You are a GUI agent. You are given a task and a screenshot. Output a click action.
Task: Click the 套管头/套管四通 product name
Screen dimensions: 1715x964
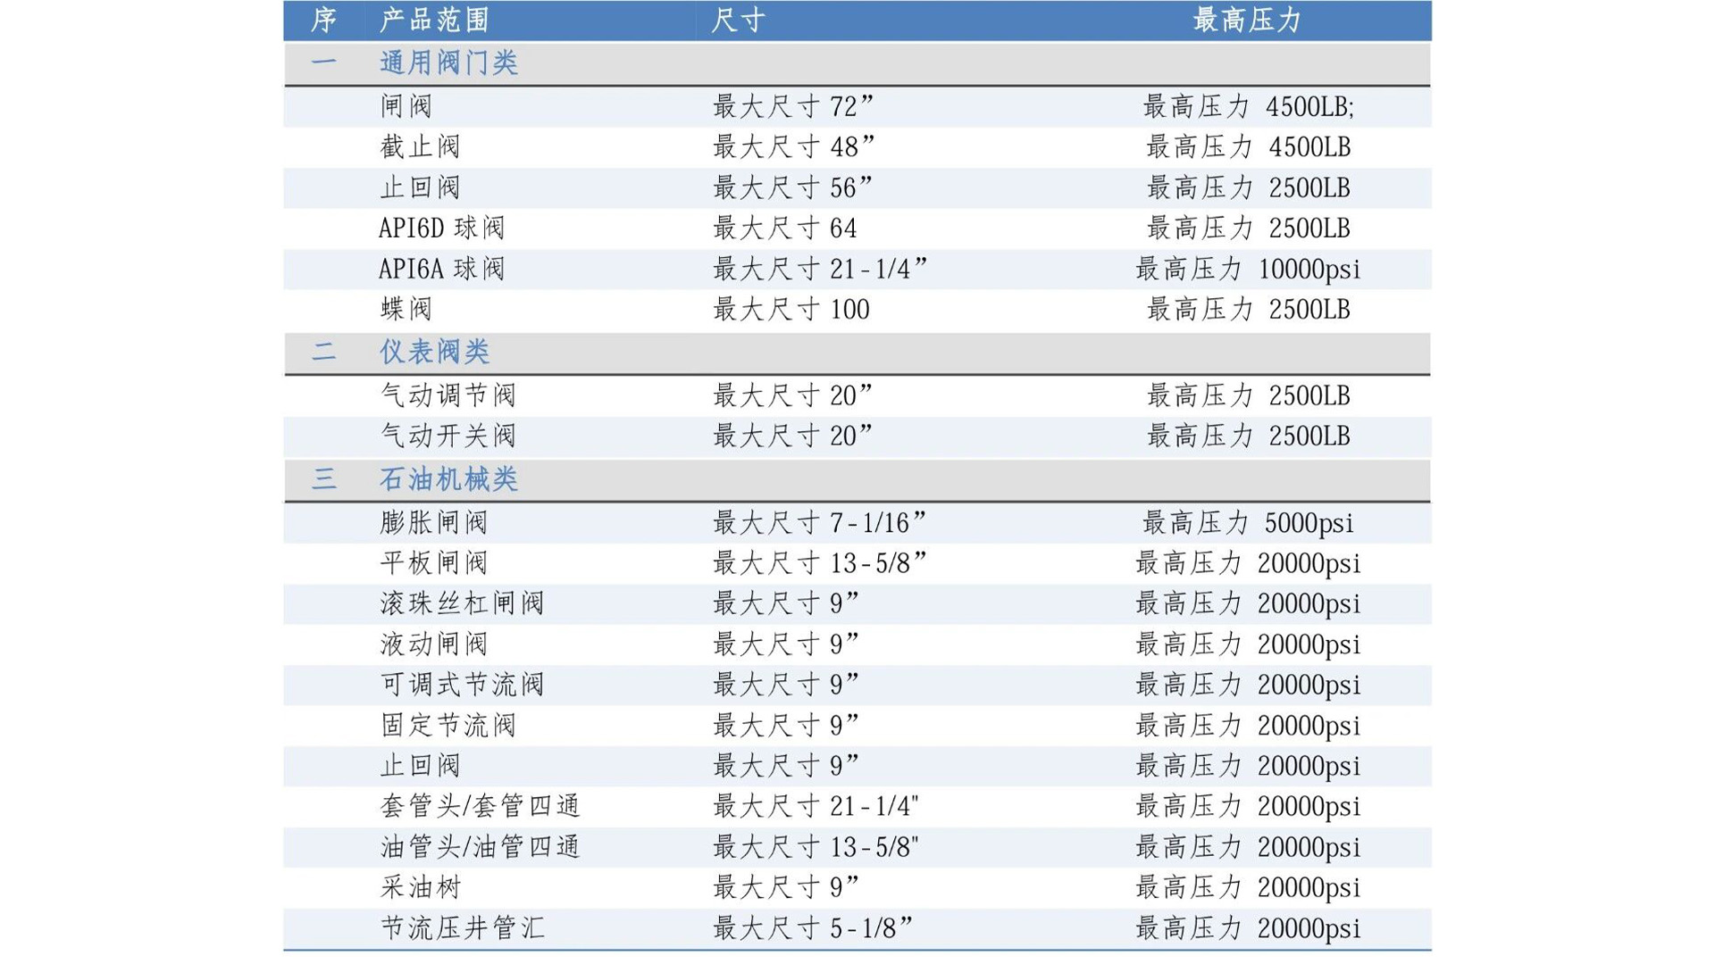click(480, 806)
